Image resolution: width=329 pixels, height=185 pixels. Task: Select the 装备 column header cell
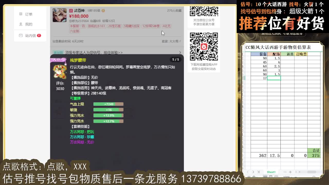coord(259,54)
